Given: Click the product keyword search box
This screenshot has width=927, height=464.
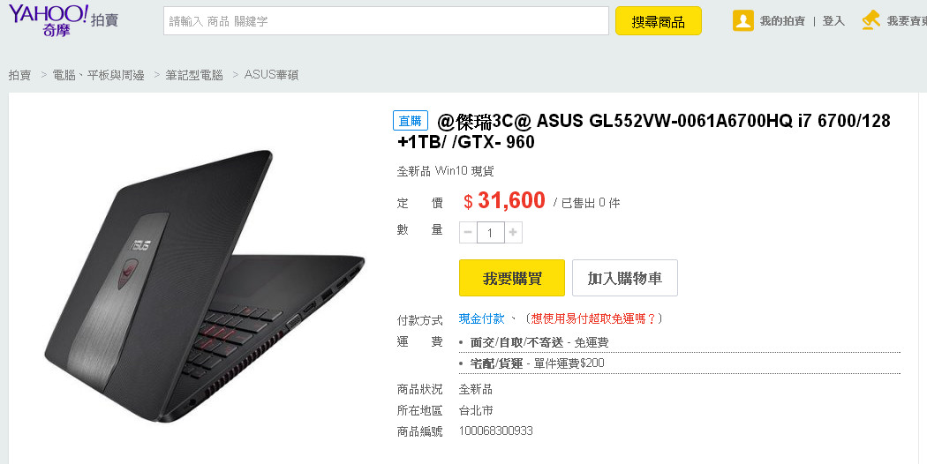Looking at the screenshot, I should coord(386,21).
